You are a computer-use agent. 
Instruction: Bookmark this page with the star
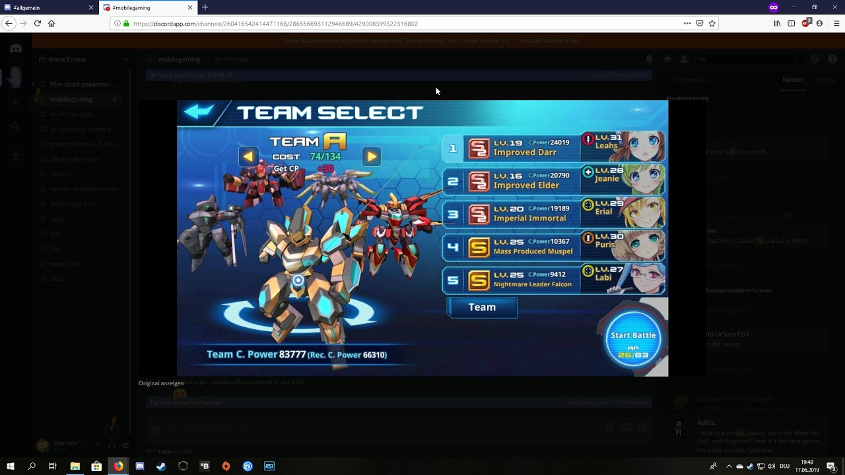coord(712,23)
